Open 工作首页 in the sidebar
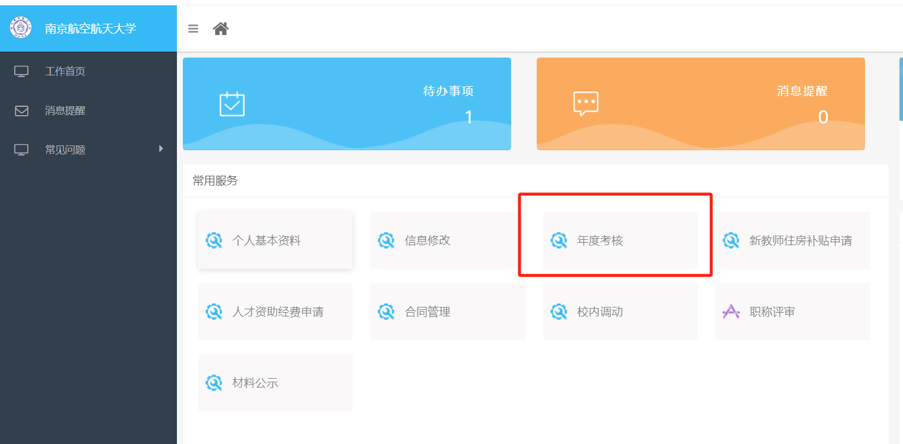 pos(65,72)
